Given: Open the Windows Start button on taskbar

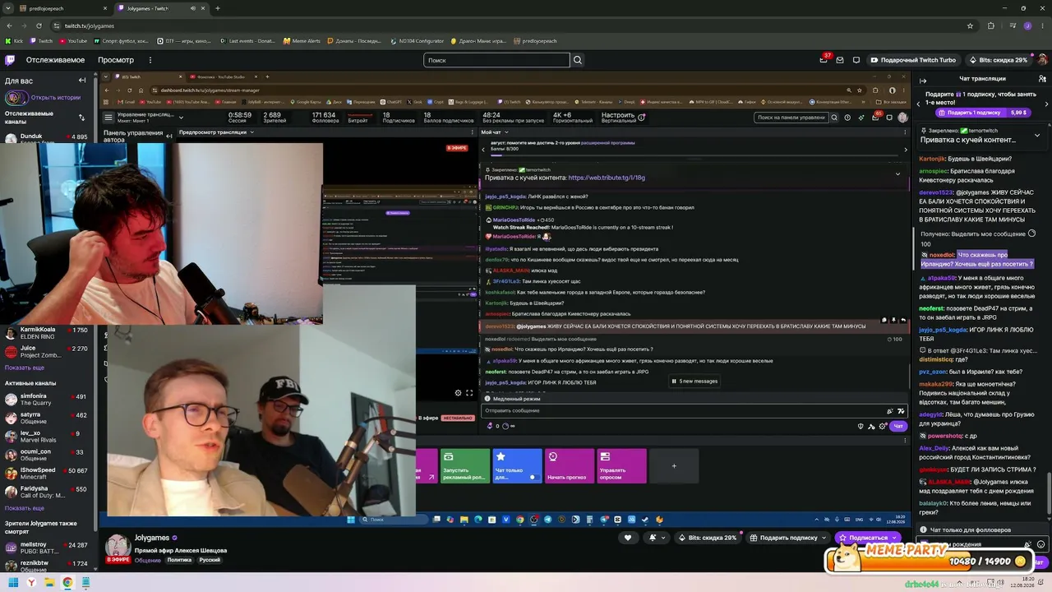Looking at the screenshot, I should coord(13,583).
